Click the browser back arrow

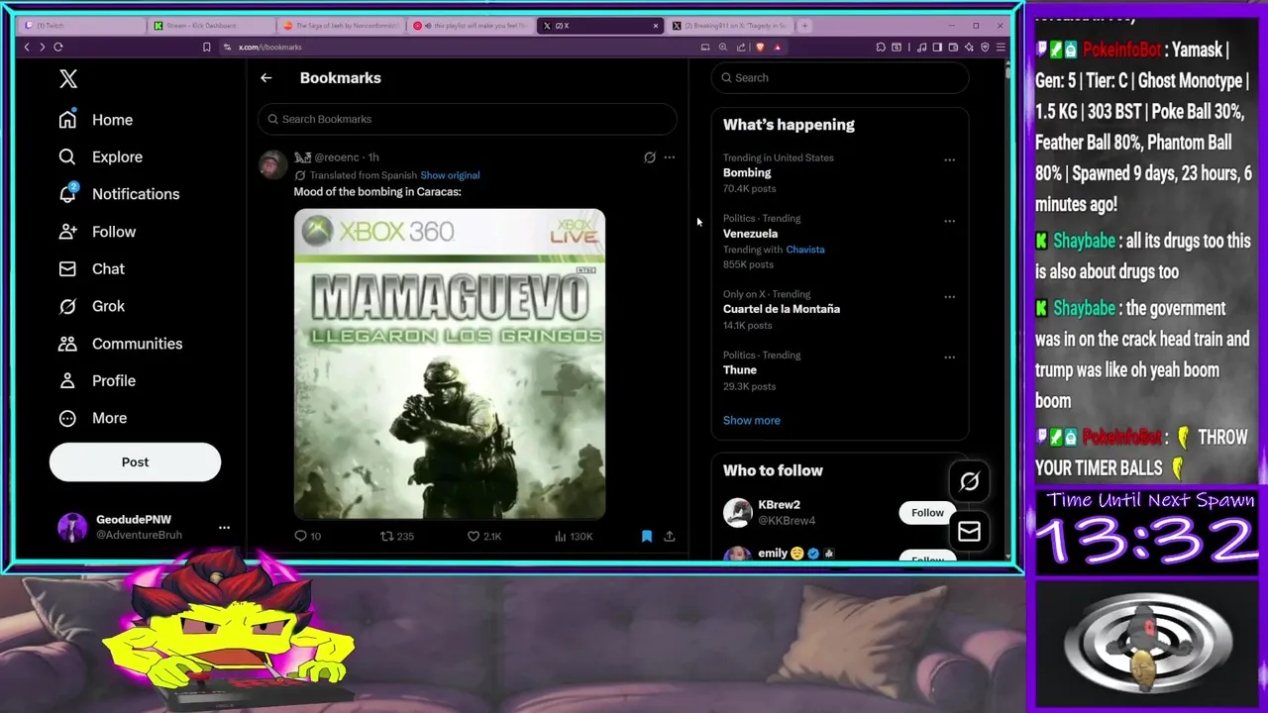27,47
